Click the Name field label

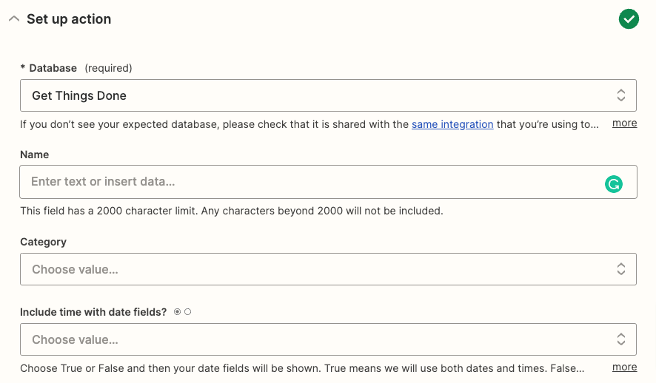click(34, 155)
